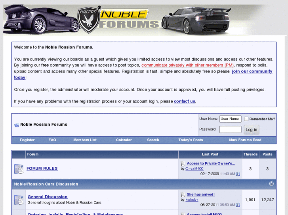
Task: Click the folder icon beside Noble Rossion Forums
Action: (17, 125)
